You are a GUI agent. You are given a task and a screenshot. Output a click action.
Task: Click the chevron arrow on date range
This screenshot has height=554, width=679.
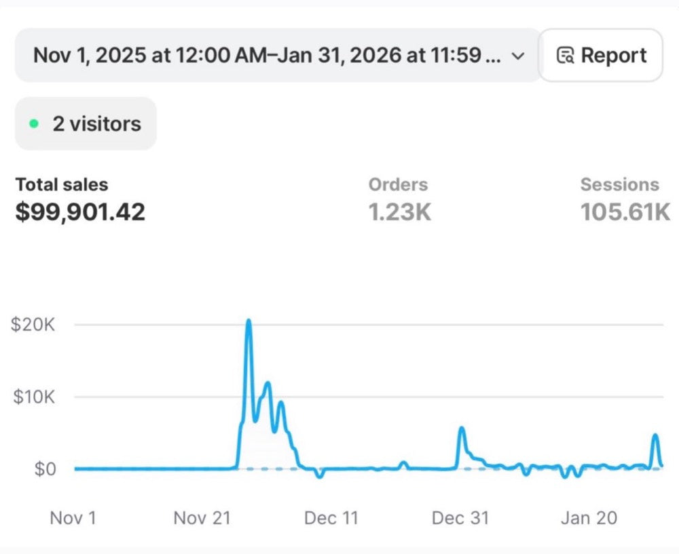coord(518,56)
